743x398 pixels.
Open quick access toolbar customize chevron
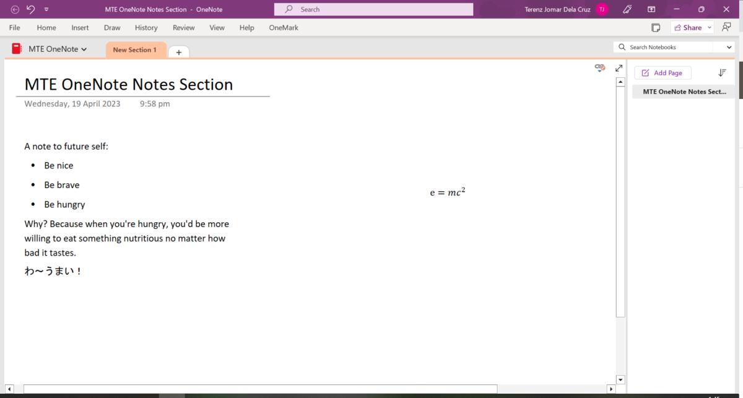click(45, 9)
